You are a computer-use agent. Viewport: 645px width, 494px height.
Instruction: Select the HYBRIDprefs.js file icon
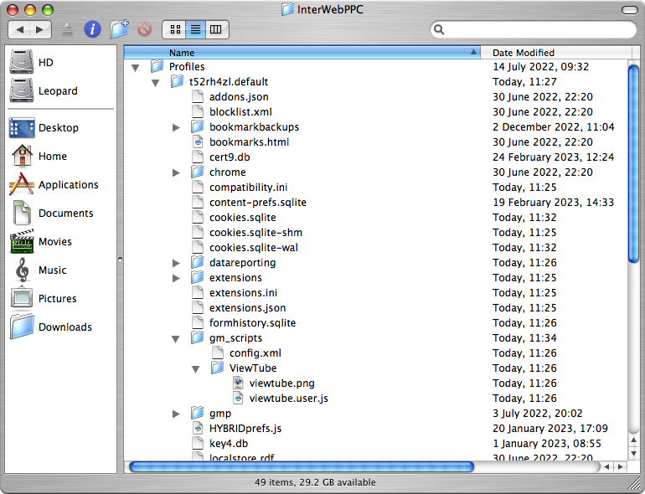(x=198, y=428)
